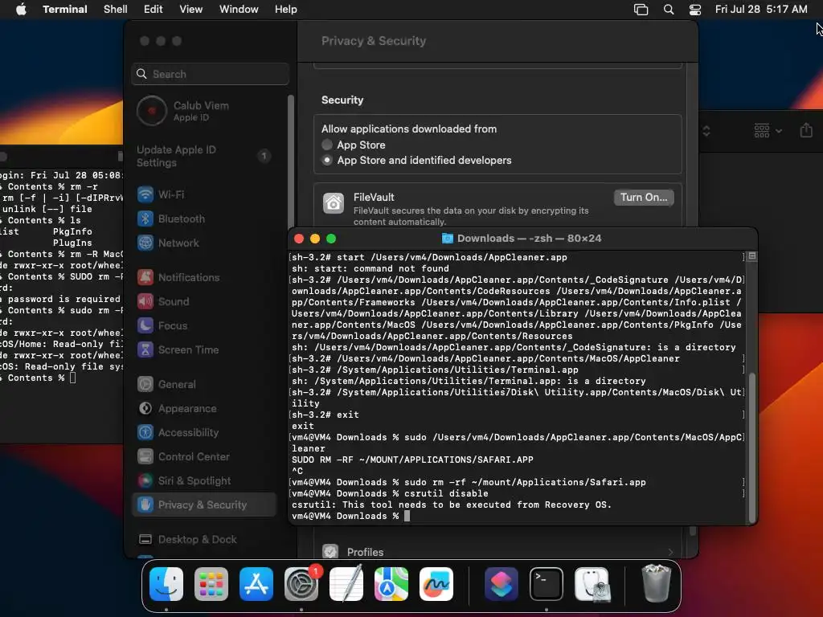This screenshot has width=823, height=617.
Task: Click the Settings sidebar scrollbar
Action: click(x=290, y=162)
